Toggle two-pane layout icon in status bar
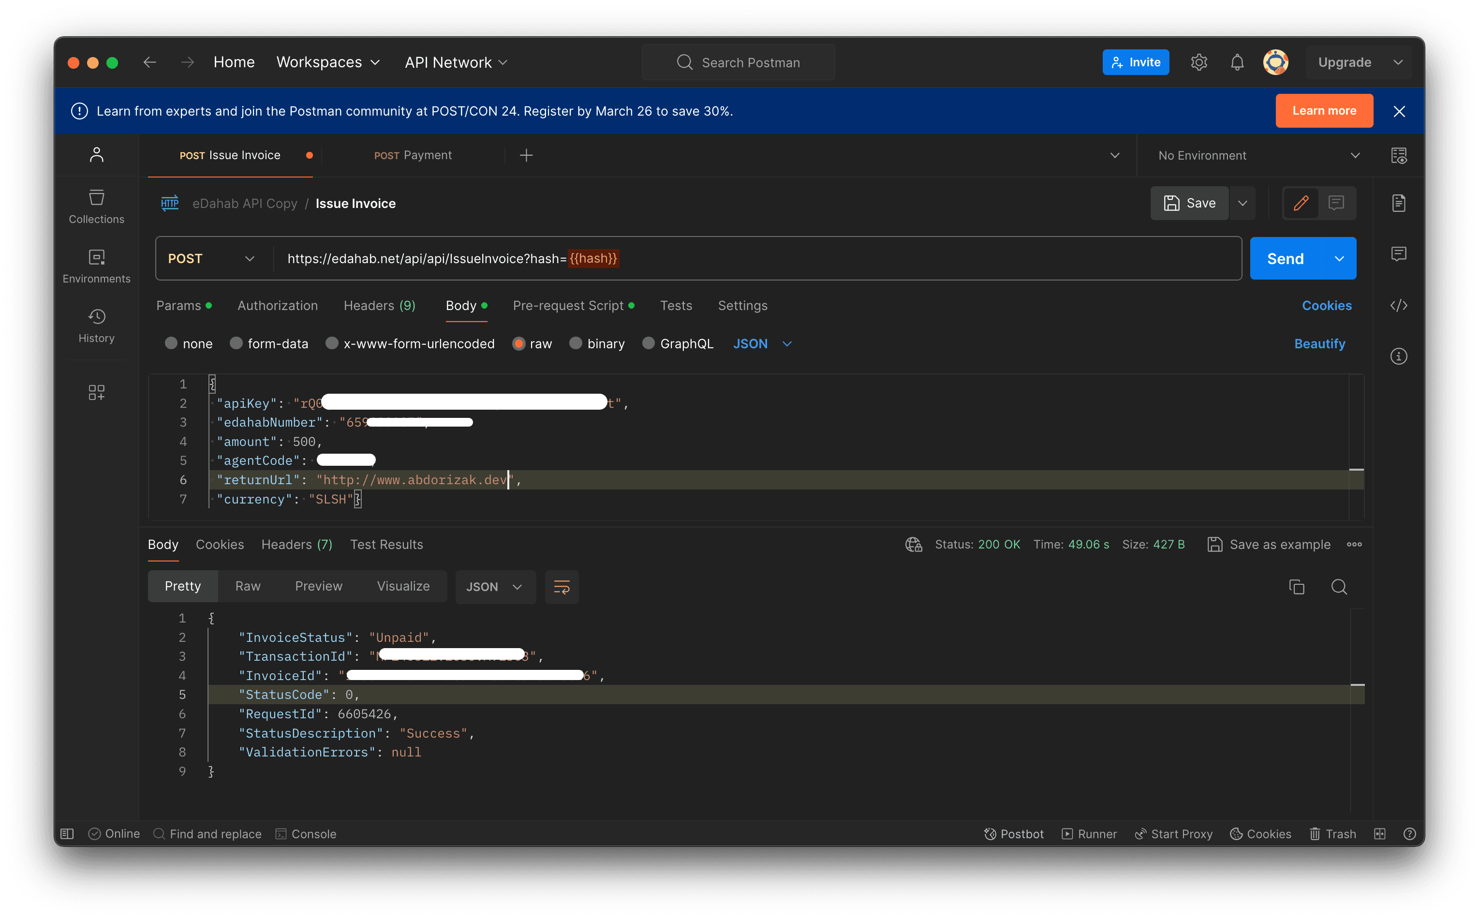This screenshot has width=1479, height=918. (x=1379, y=834)
